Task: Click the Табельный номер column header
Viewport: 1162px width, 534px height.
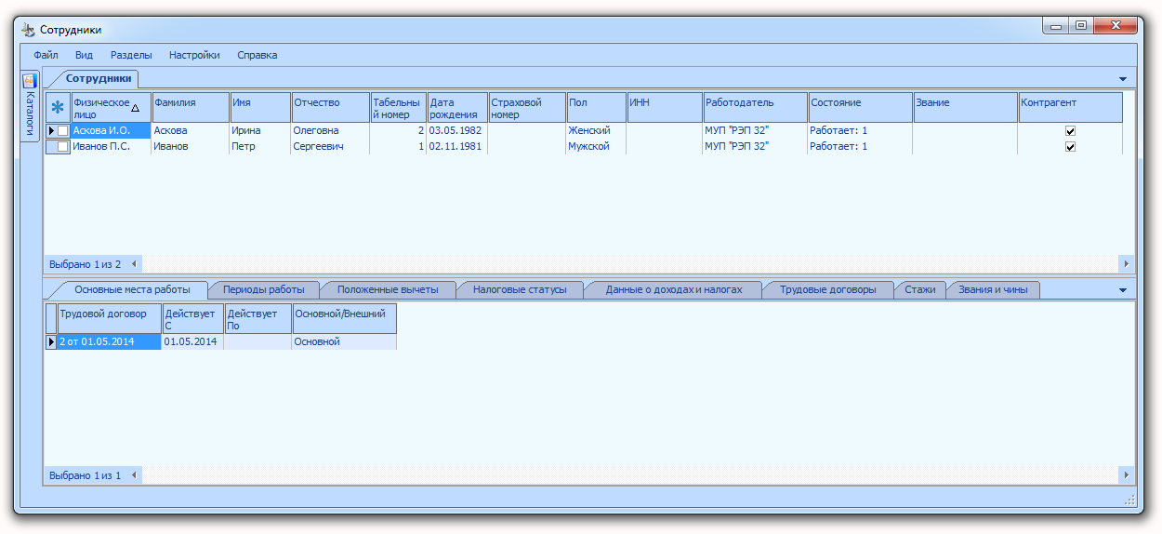Action: coord(398,107)
